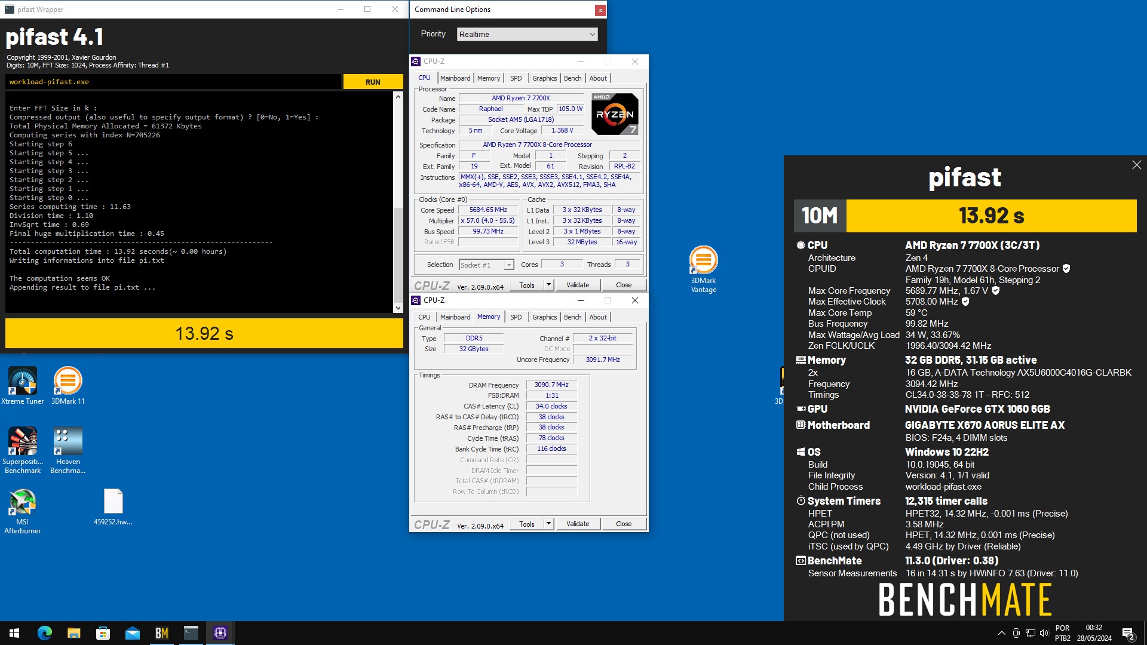Open Superposition Benchmark desktop icon
1147x645 pixels.
23,450
